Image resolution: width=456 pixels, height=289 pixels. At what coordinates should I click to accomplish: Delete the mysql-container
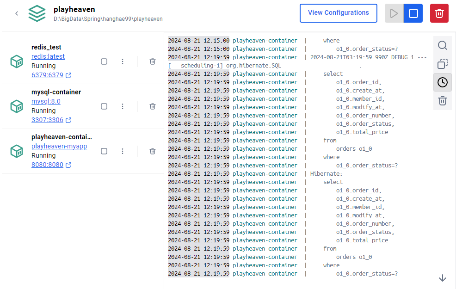153,106
